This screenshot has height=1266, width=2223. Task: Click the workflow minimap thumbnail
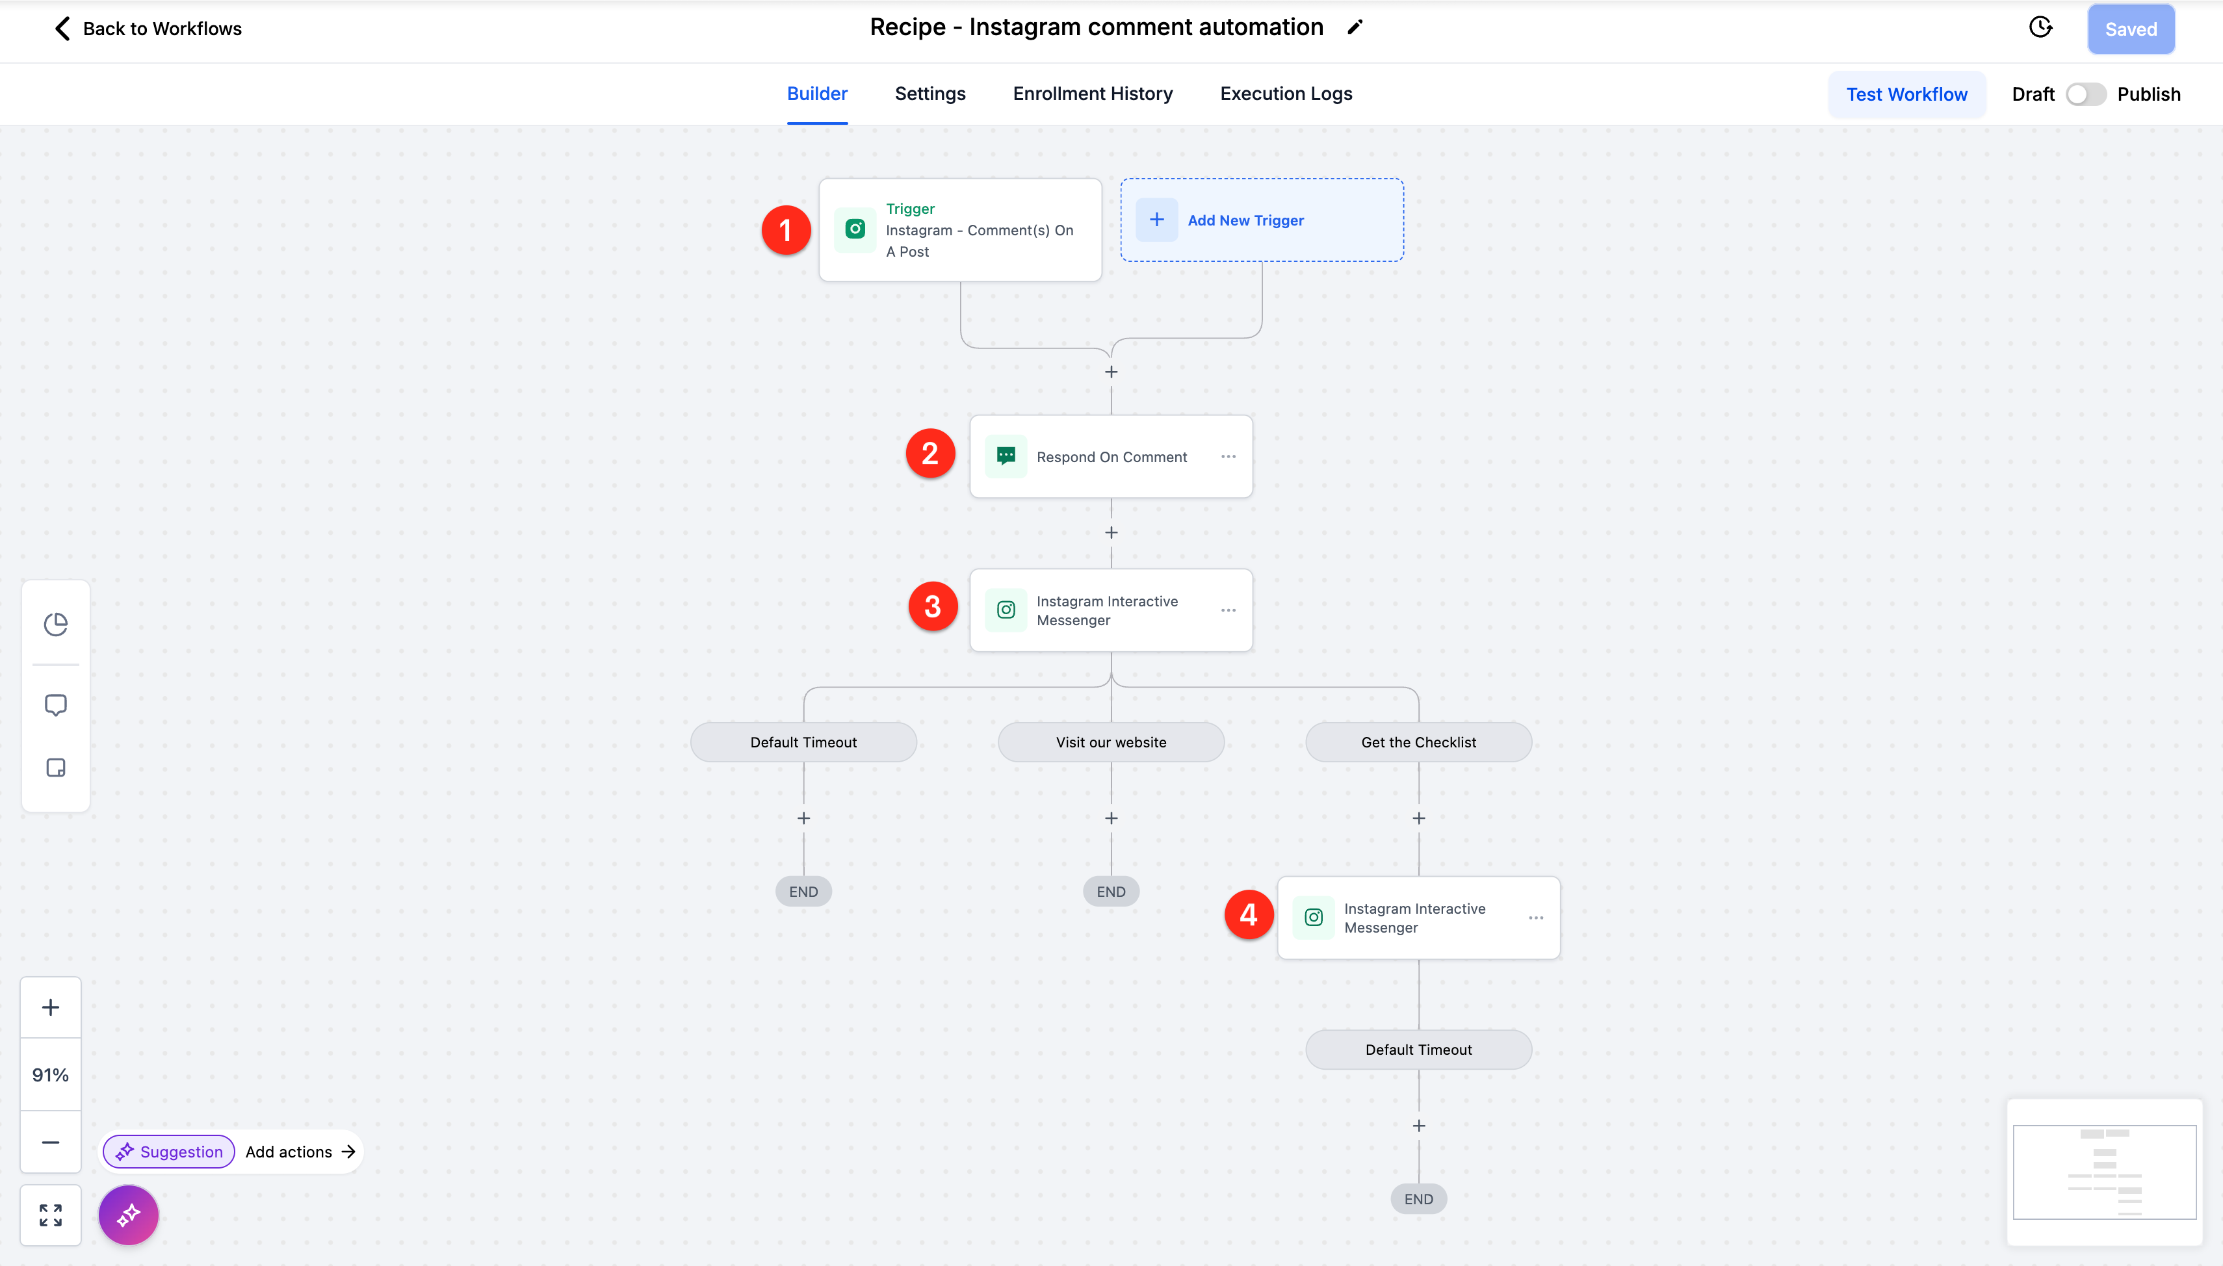pyautogui.click(x=2104, y=1171)
